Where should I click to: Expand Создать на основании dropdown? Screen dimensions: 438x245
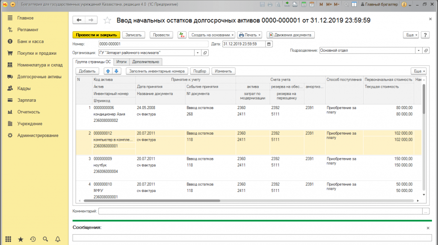[x=212, y=35]
